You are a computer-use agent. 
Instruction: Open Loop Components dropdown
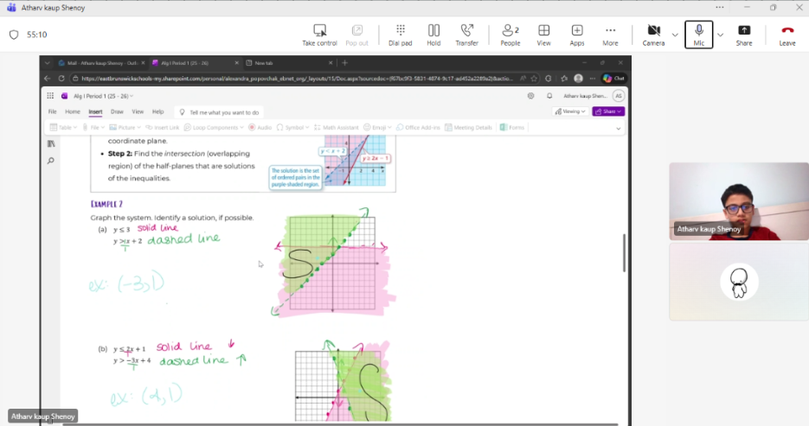tap(214, 127)
